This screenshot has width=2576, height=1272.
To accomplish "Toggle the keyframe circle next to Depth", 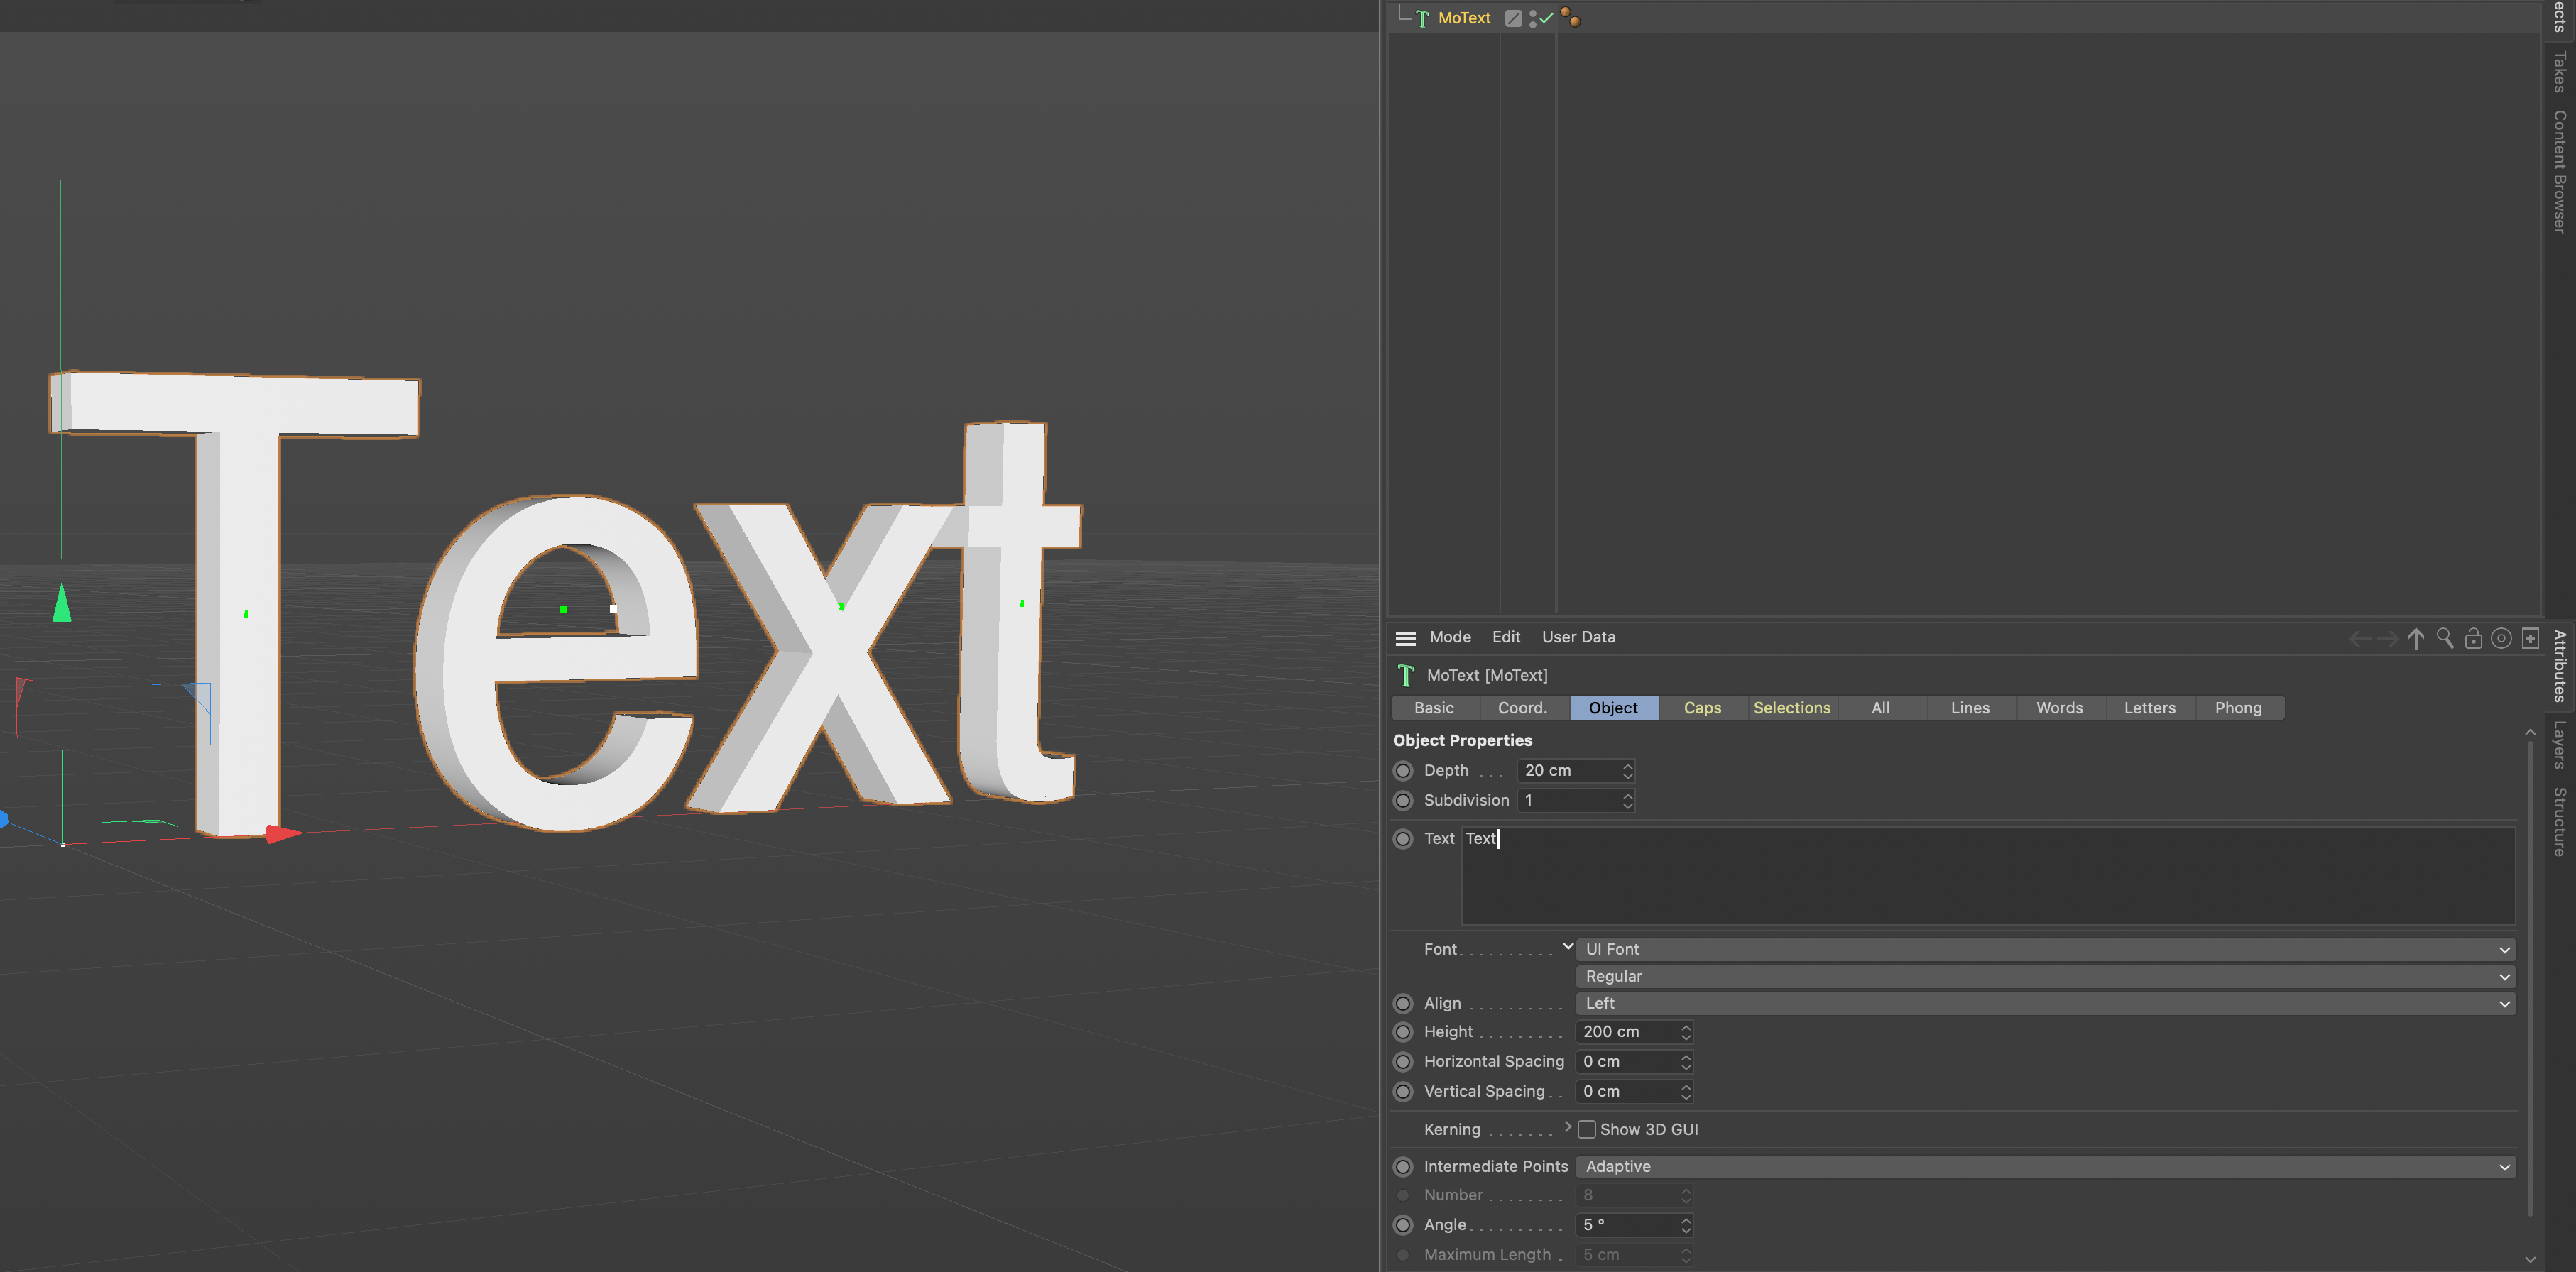I will (x=1403, y=770).
